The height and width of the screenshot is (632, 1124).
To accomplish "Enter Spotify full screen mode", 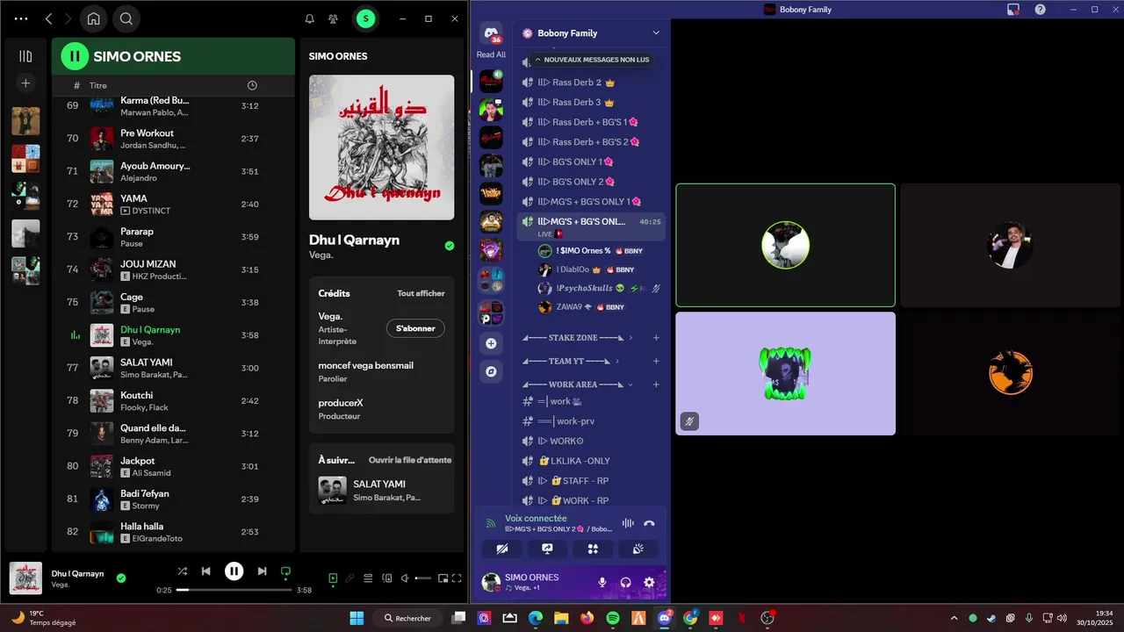I will (x=457, y=578).
